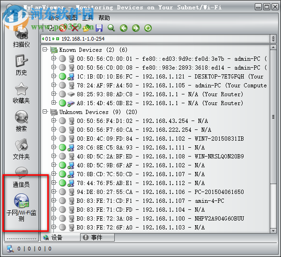281x257 pixels.
Task: Collapse the Known Devices group
Action: tap(45, 50)
